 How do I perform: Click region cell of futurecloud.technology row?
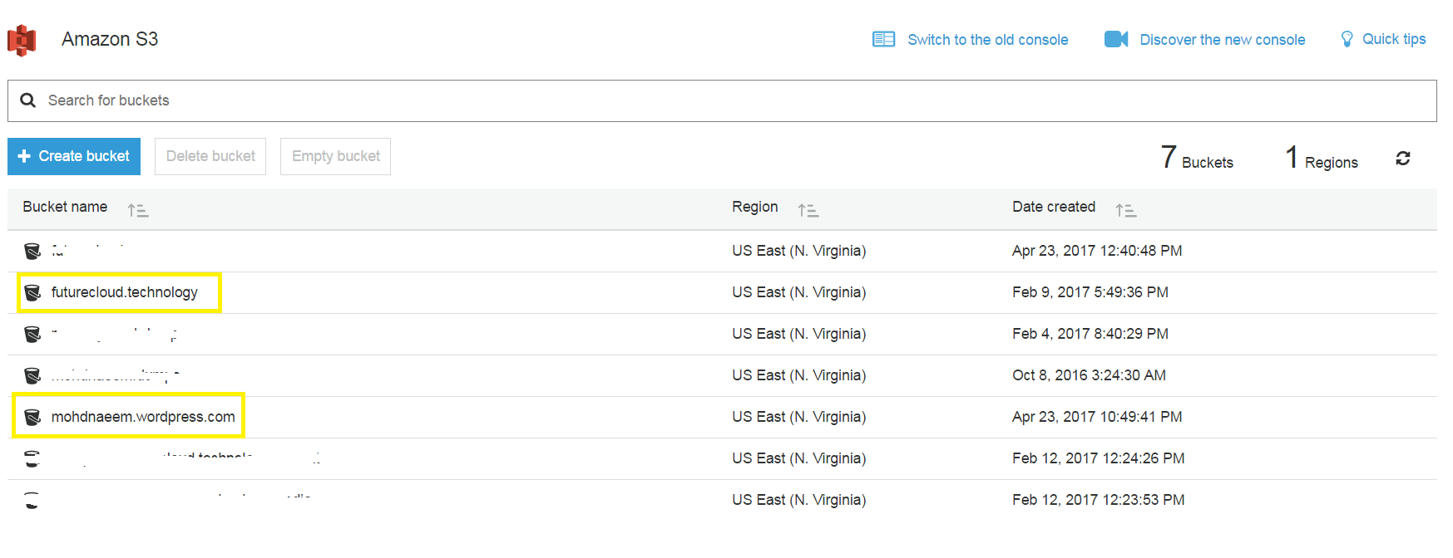tap(799, 292)
